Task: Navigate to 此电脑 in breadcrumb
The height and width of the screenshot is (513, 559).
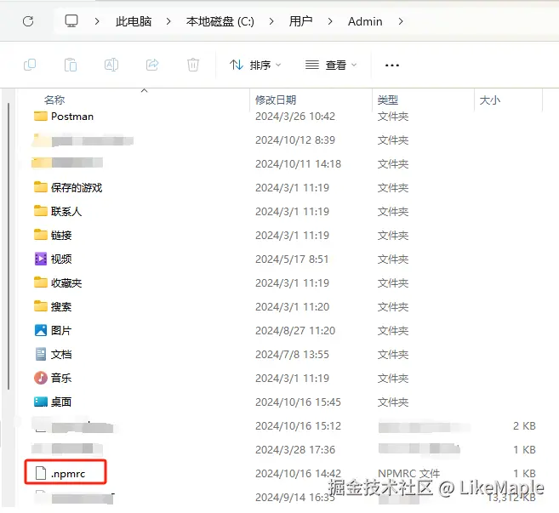Action: (134, 21)
